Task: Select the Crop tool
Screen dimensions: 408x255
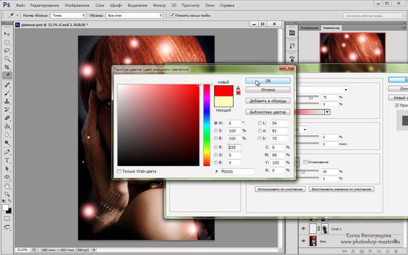Action: (7, 67)
